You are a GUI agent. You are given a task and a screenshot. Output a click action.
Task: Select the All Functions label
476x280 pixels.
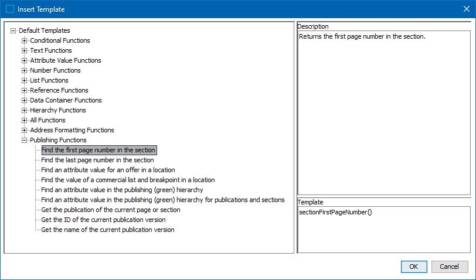coord(47,120)
